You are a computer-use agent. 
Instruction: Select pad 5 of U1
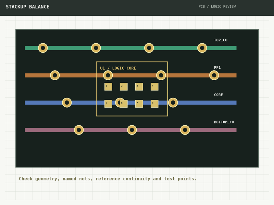tap(108, 104)
